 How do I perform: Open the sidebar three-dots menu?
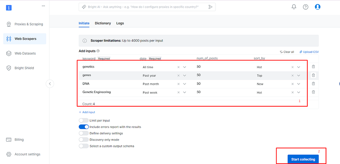[44, 6]
